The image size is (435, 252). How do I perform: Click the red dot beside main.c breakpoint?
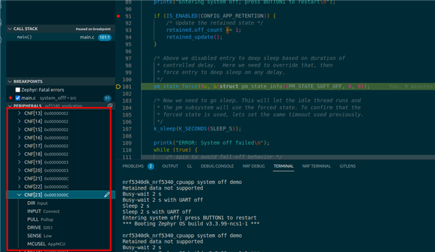coord(10,98)
